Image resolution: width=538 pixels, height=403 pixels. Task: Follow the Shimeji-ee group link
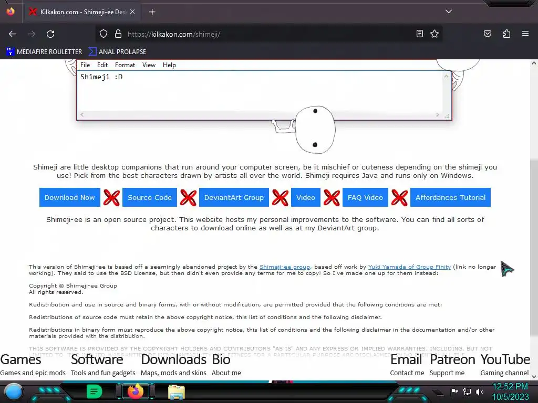(285, 267)
